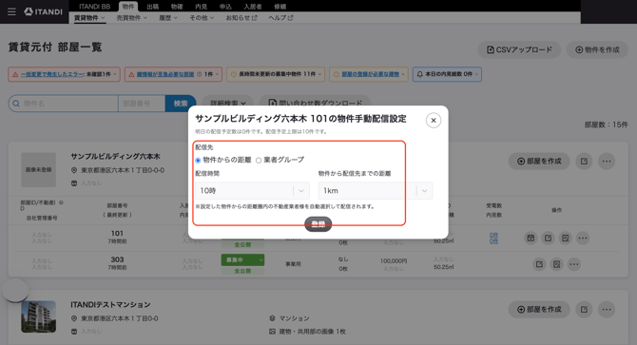Image resolution: width=637 pixels, height=345 pixels.
Task: Click the edit icon for ITANDIテストマンション
Action: point(584,309)
